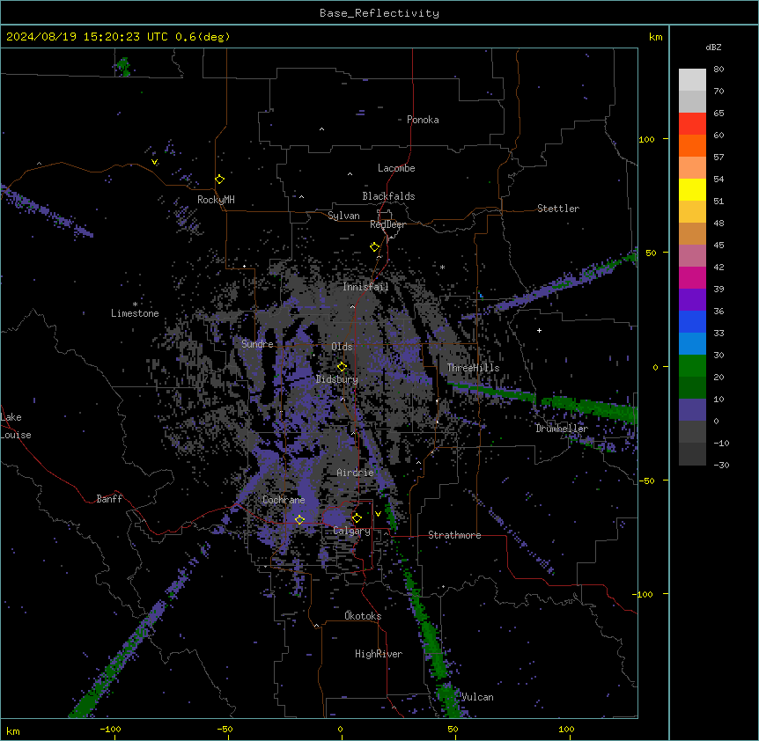Viewport: 759px width, 741px height.
Task: Click the asterisk marker above Limestone
Action: point(135,304)
